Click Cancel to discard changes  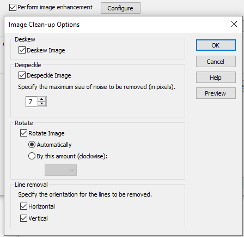[x=216, y=62]
